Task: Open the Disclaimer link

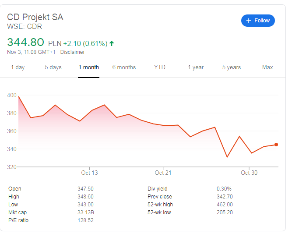Action: [x=72, y=52]
